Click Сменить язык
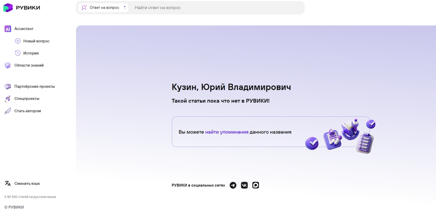This screenshot has width=436, height=209. pyautogui.click(x=27, y=183)
